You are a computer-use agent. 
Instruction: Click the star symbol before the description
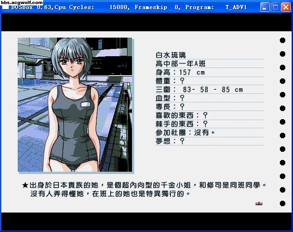pyautogui.click(x=25, y=185)
